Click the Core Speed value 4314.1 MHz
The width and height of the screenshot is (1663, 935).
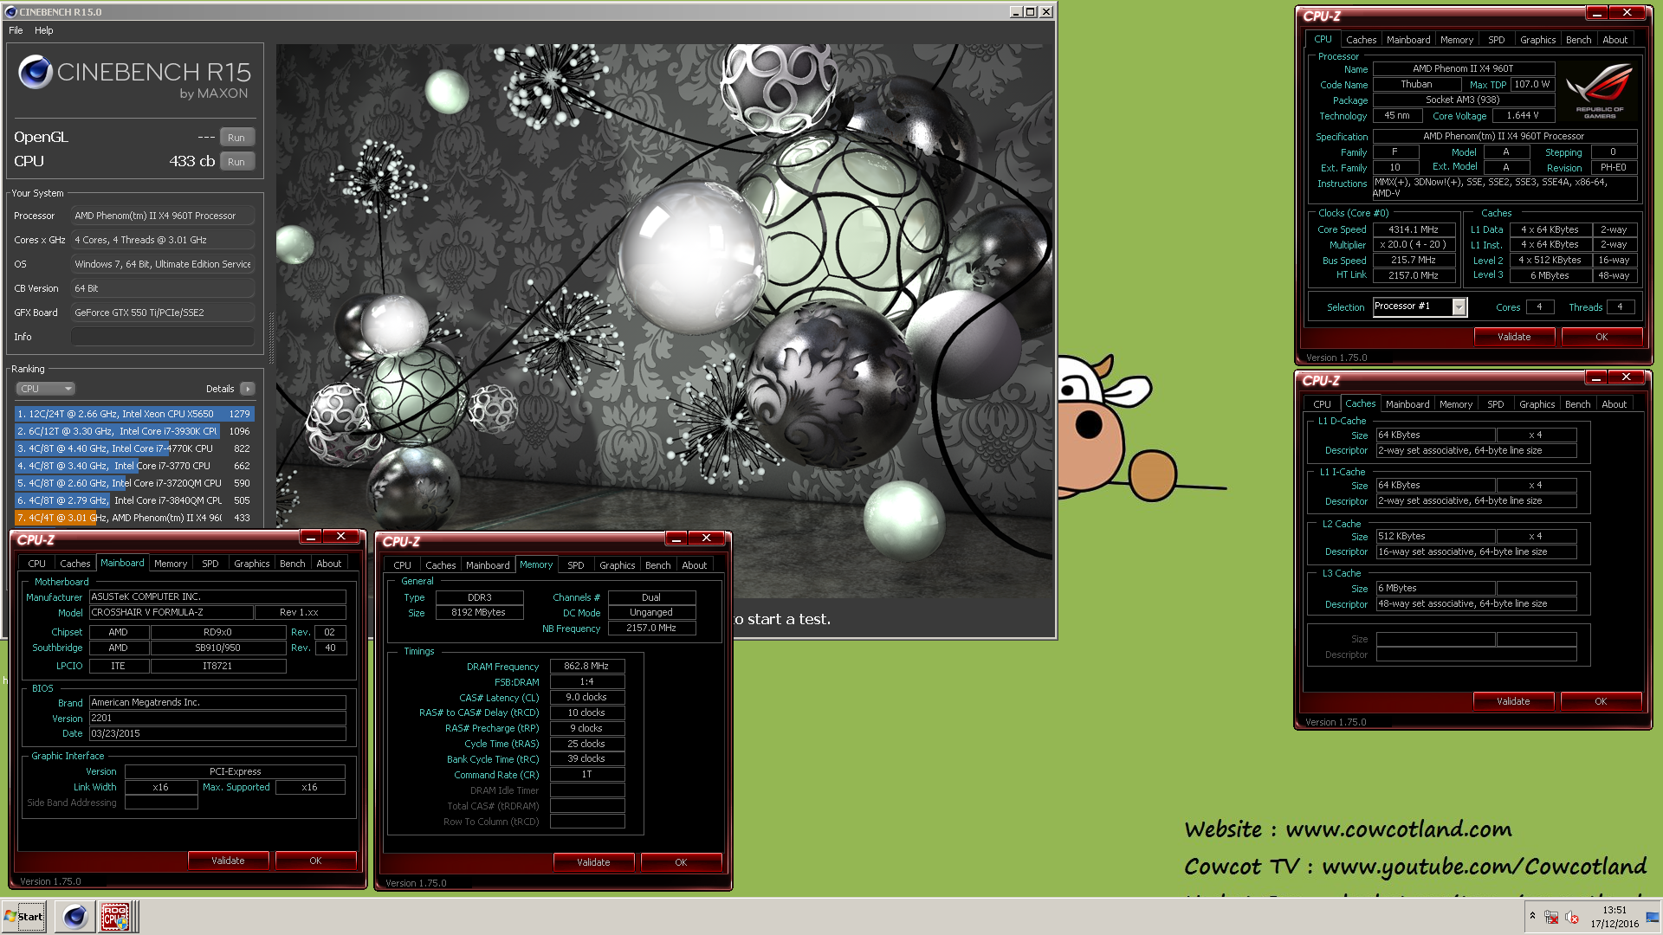tap(1414, 229)
